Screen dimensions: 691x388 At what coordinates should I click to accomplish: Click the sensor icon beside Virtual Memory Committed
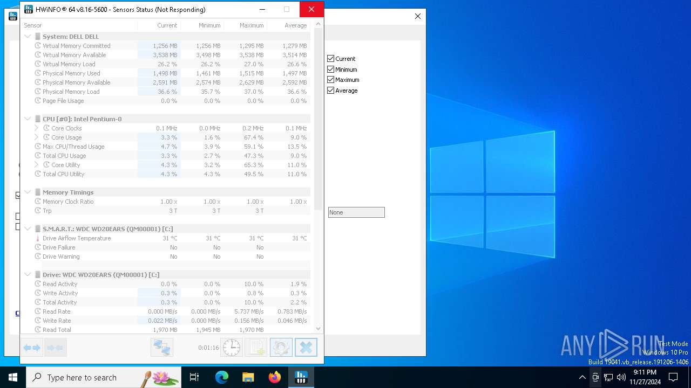click(x=38, y=46)
